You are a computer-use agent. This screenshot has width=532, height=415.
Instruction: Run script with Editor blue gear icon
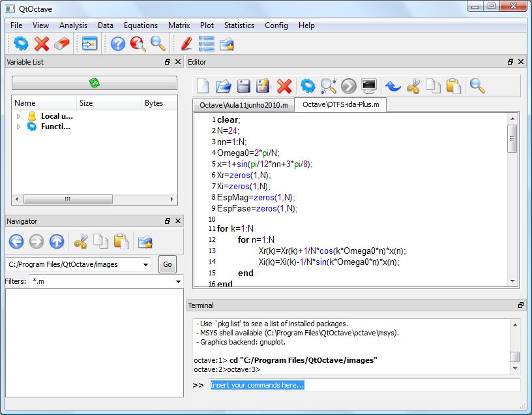coord(308,86)
